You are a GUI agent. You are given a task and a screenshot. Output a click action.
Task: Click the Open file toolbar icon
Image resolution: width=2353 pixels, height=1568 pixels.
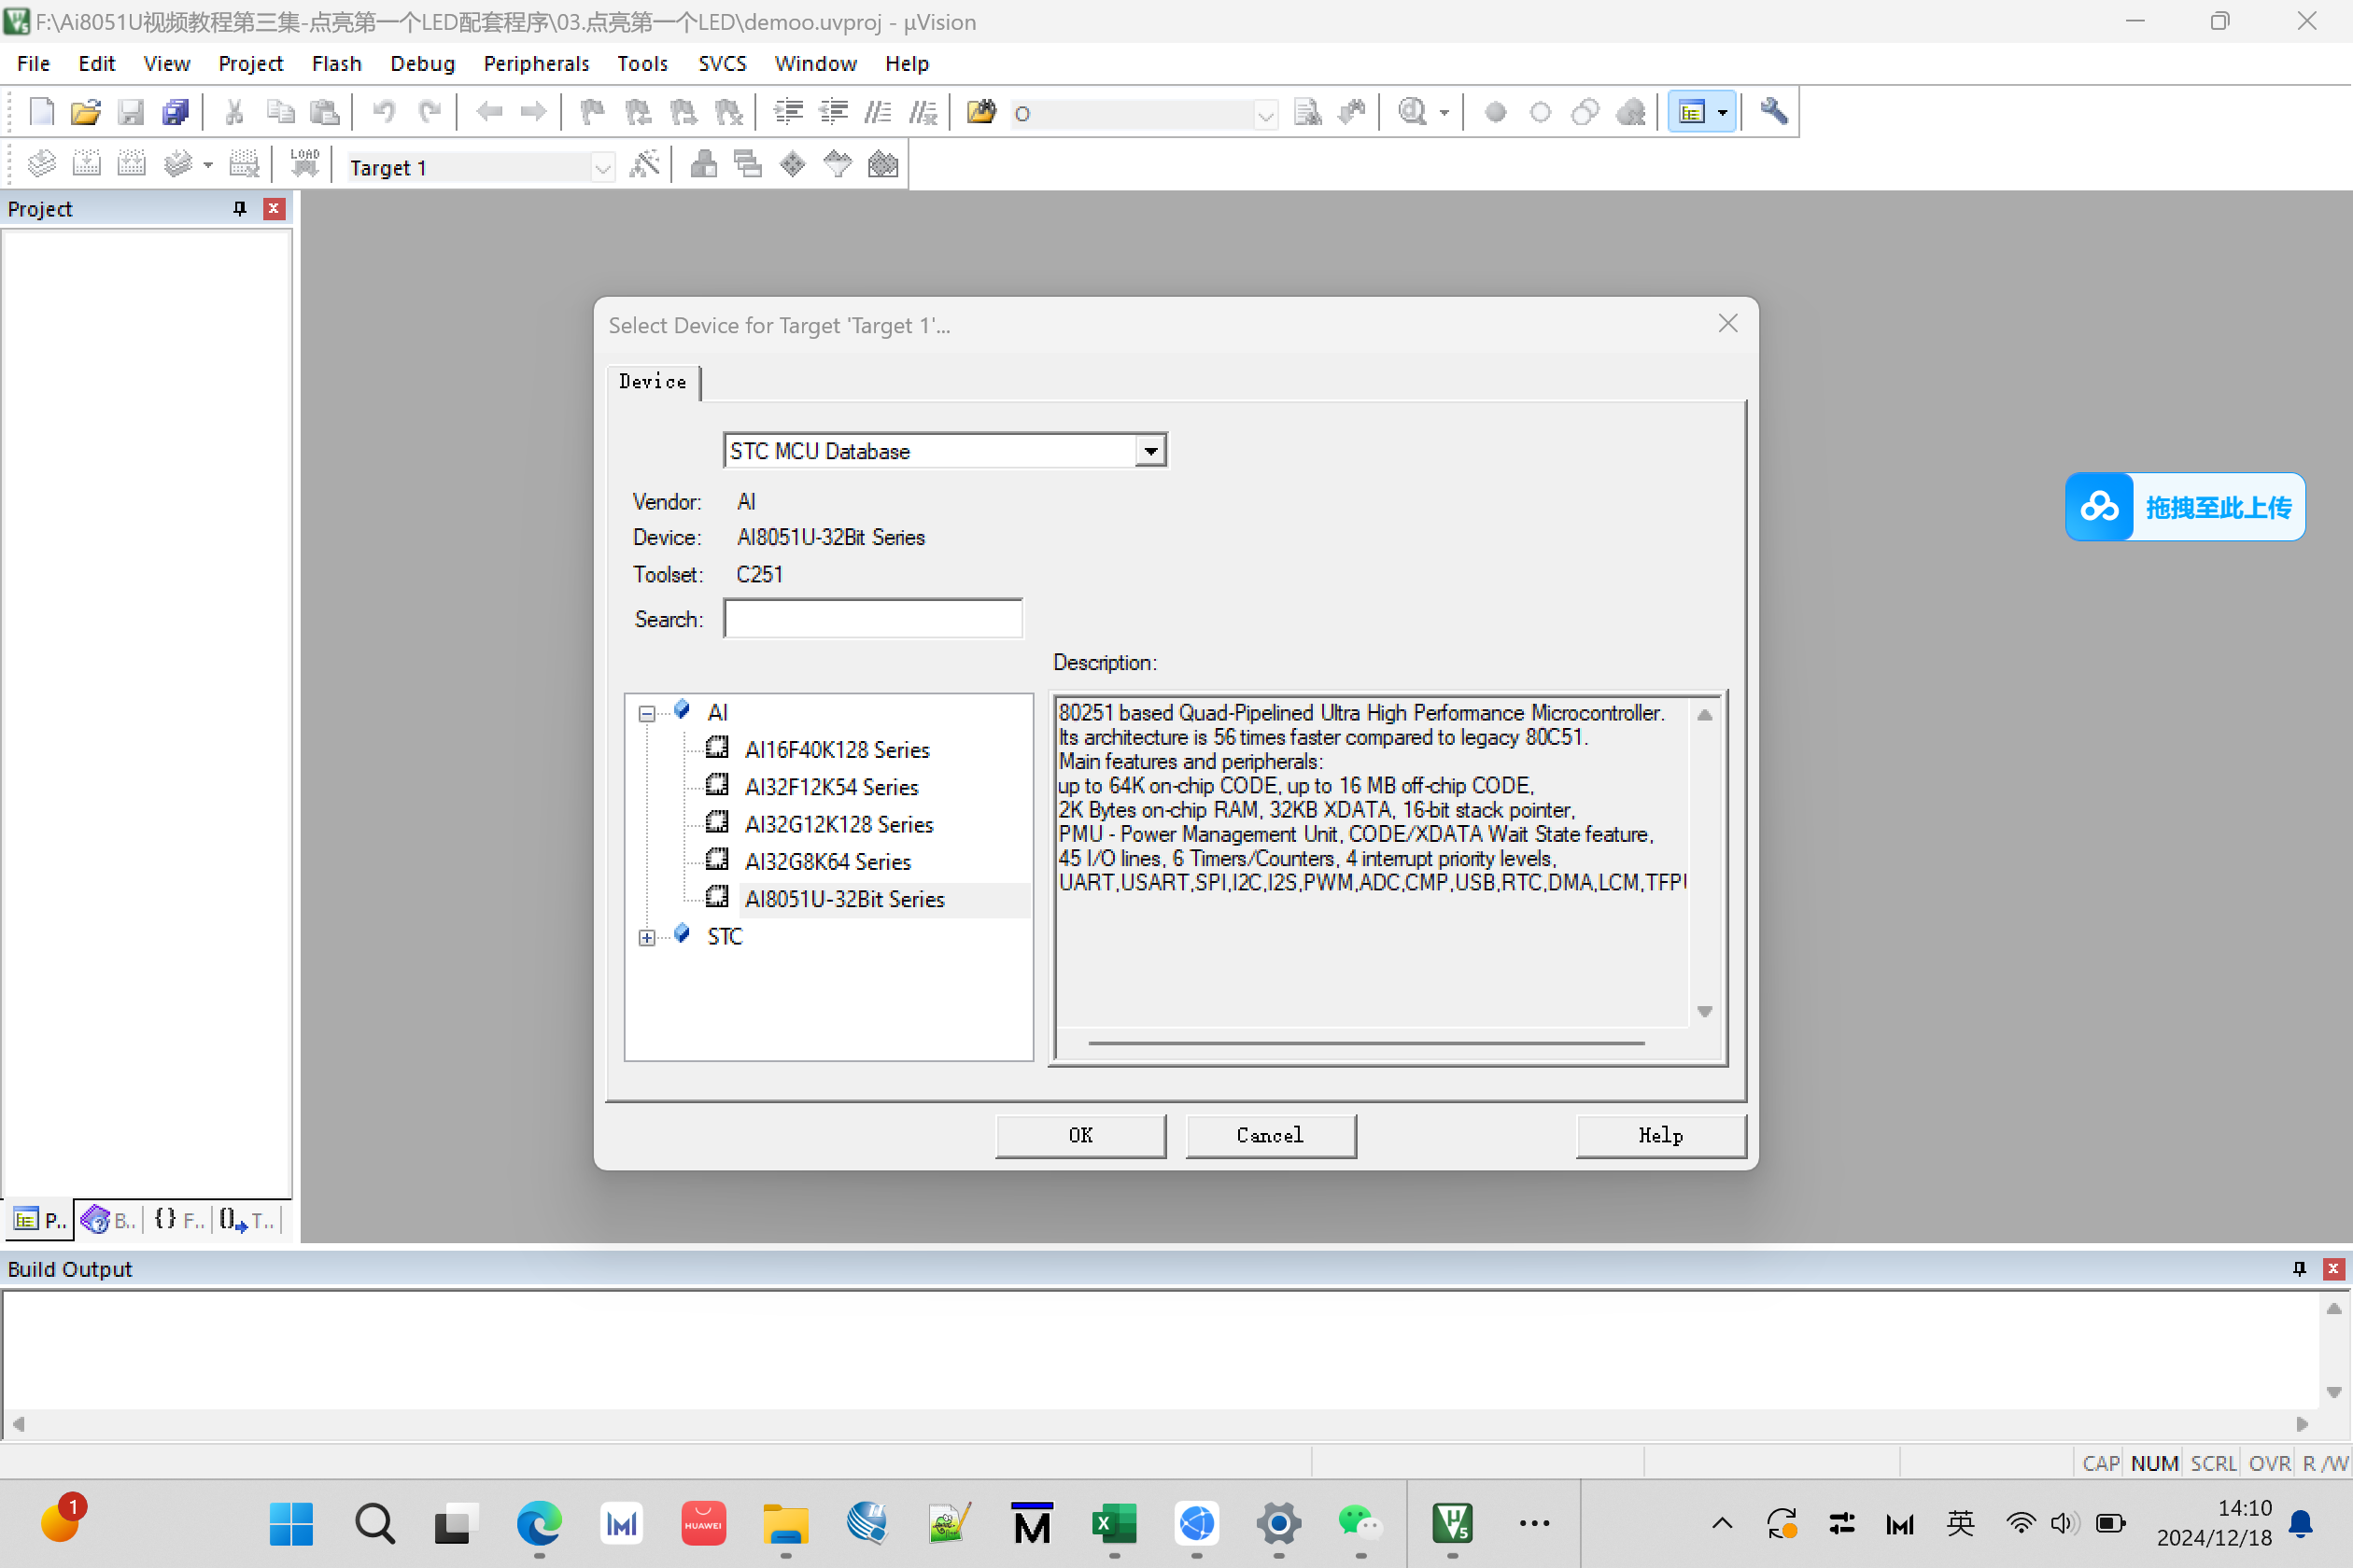coord(85,112)
